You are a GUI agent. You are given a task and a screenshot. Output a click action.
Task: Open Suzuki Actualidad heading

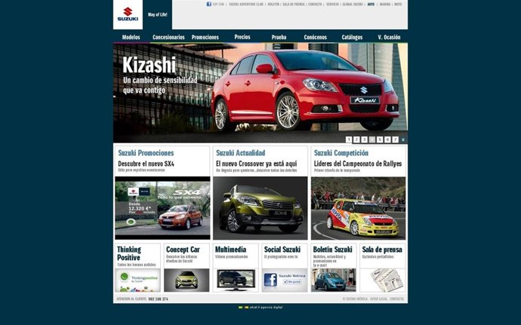pyautogui.click(x=241, y=153)
